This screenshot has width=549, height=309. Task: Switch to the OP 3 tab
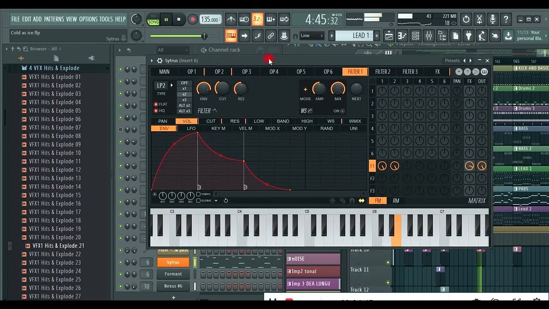(x=247, y=72)
